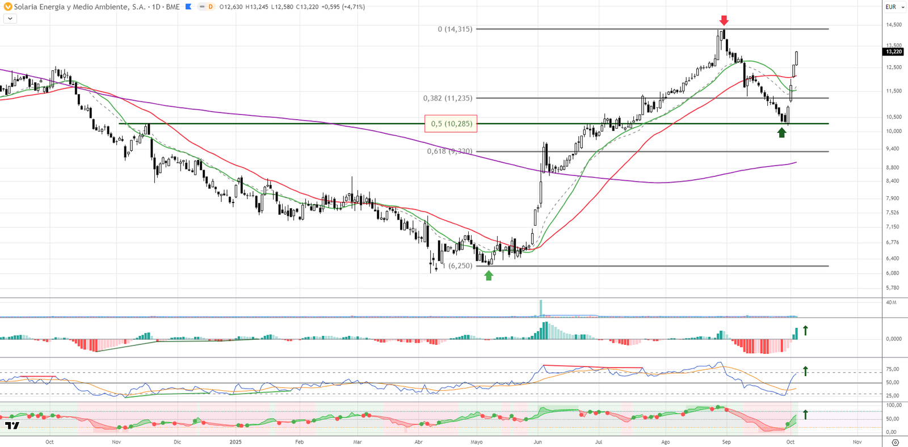The image size is (908, 447).
Task: Toggle the gray dash pill next to D
Action: (x=201, y=7)
